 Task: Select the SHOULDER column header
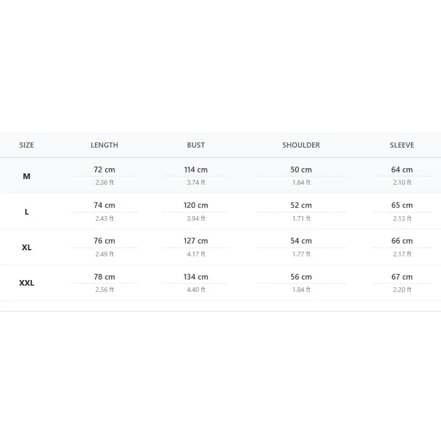pyautogui.click(x=301, y=145)
